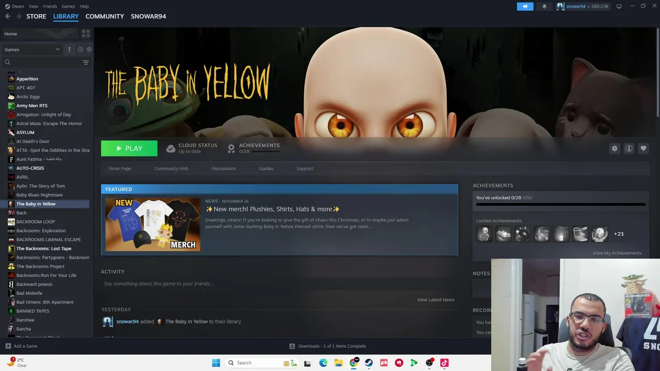Open the Friends menu
The height and width of the screenshot is (371, 660).
point(50,6)
